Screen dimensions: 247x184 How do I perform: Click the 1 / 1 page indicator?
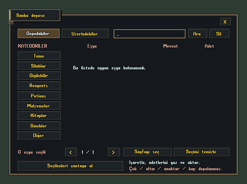coord(88,152)
